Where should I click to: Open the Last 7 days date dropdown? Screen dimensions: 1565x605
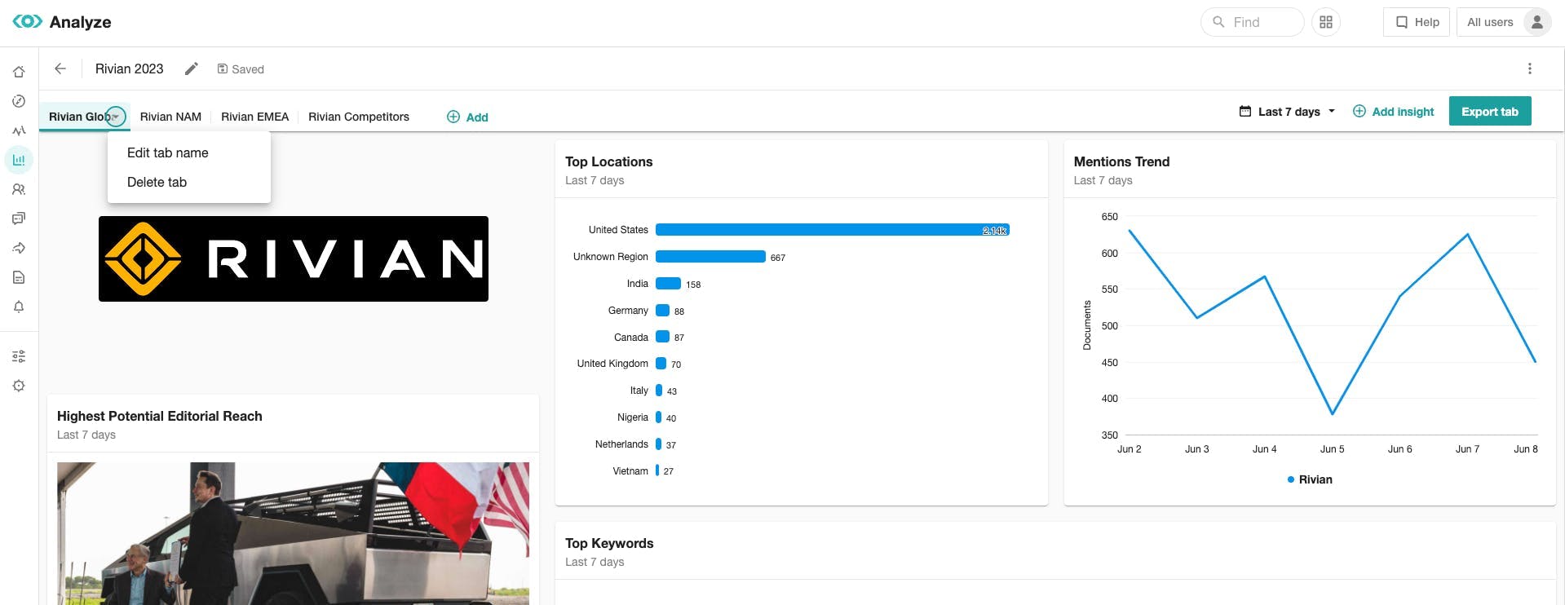coord(1288,111)
